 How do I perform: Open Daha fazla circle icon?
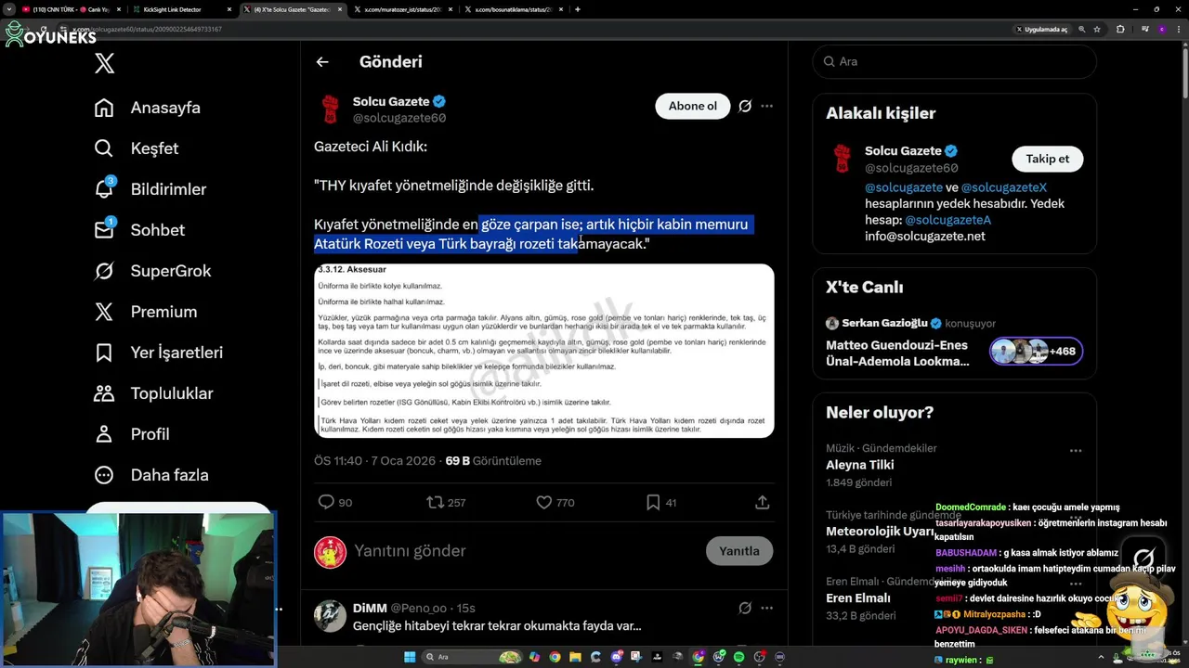click(104, 475)
